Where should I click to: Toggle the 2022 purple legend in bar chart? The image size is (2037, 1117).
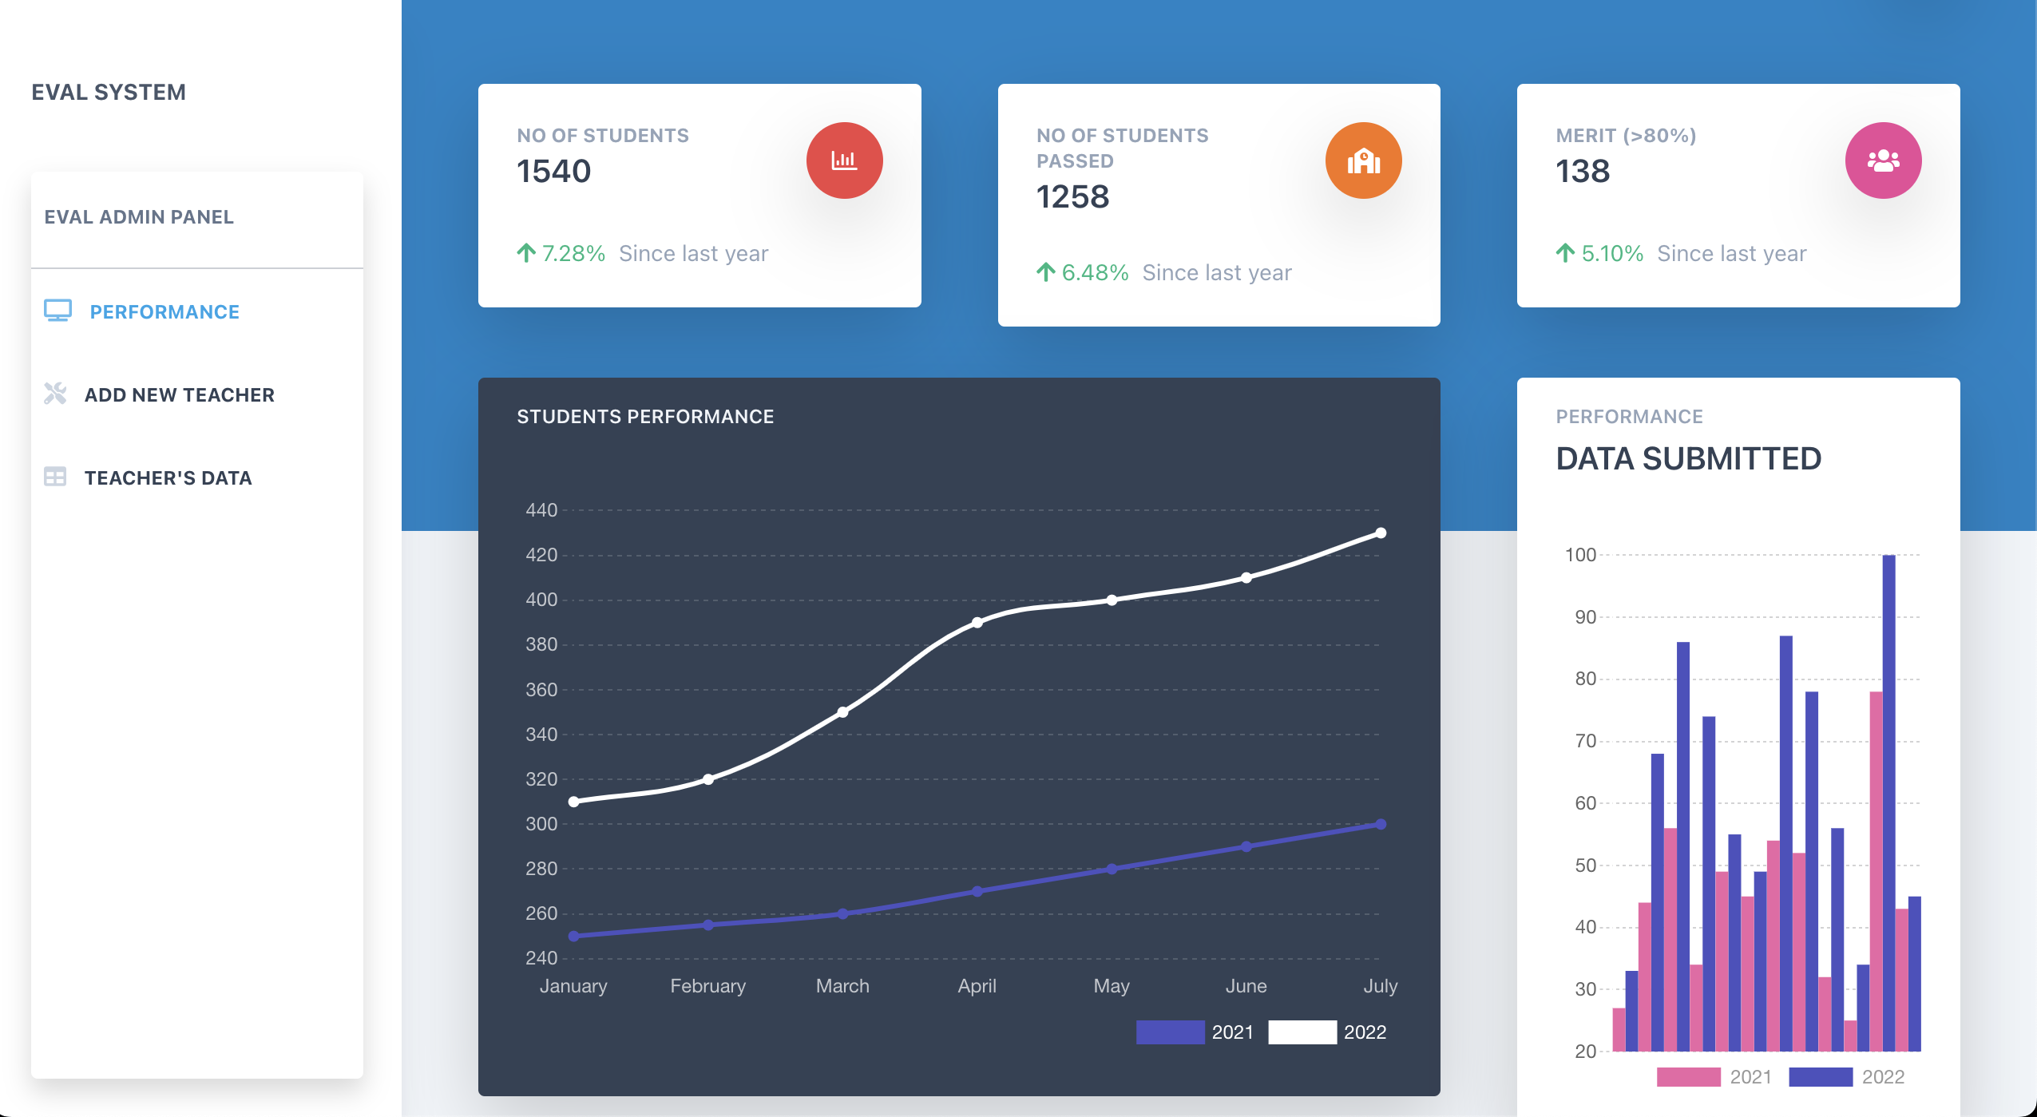pyautogui.click(x=1820, y=1076)
